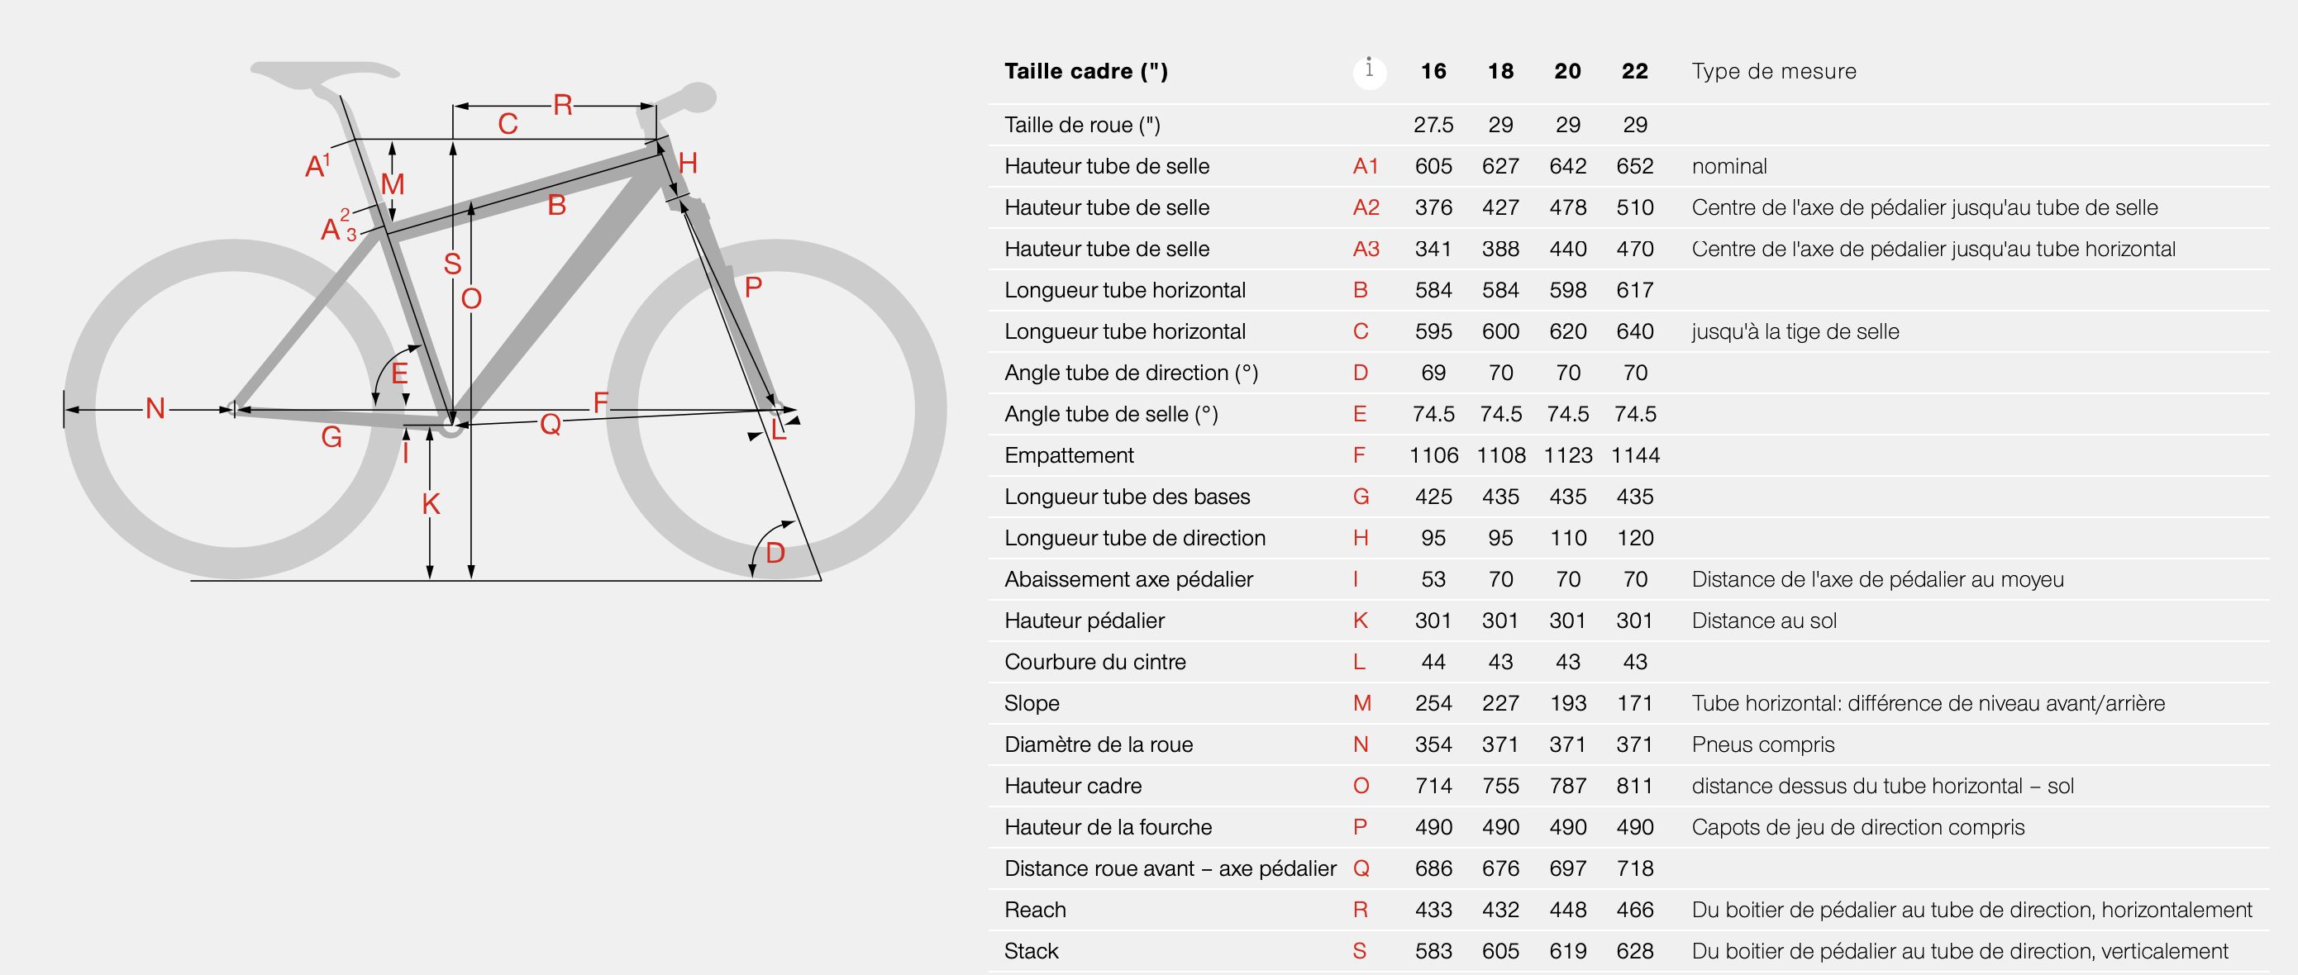Click the red G chainstay label on diagram

pyautogui.click(x=331, y=437)
